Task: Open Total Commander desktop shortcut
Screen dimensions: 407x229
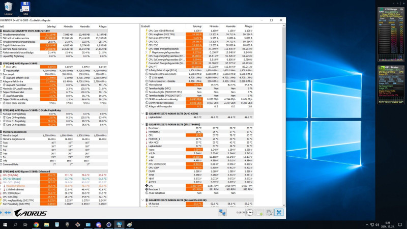Action: click(x=25, y=9)
